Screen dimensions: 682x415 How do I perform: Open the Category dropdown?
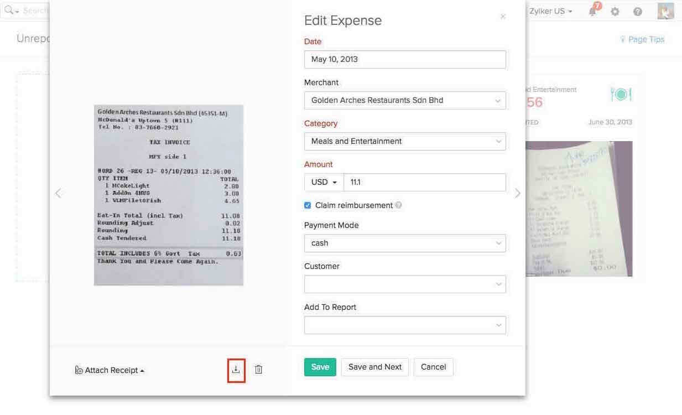click(405, 141)
